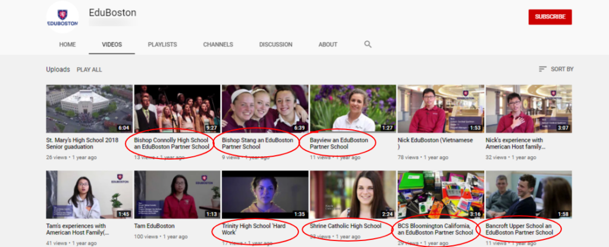This screenshot has height=247, width=609.
Task: Click the Sort By lines icon
Action: point(542,69)
